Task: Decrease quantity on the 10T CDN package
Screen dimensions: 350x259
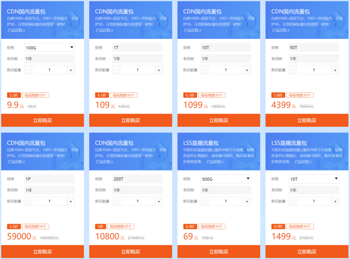Action: 204,70
